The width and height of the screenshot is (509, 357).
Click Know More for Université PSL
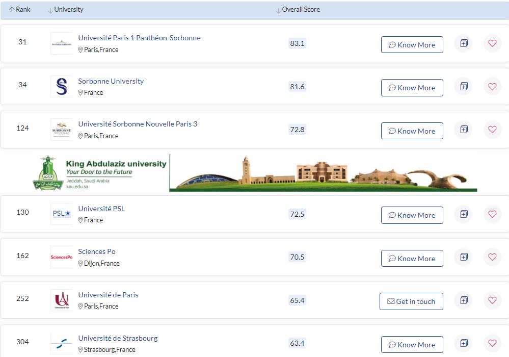pyautogui.click(x=412, y=215)
